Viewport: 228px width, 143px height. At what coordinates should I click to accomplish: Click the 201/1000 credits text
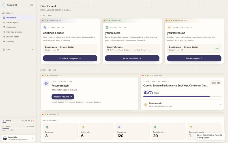tap(30, 127)
